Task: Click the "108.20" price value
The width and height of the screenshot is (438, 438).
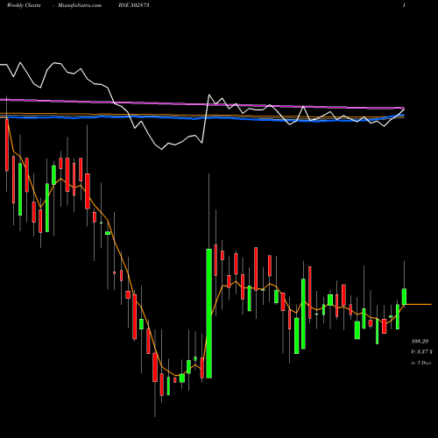Action: point(420,342)
